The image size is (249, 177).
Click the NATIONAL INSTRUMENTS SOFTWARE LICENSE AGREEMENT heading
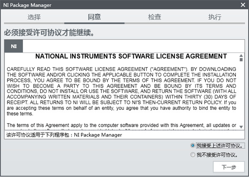[x=131, y=56]
